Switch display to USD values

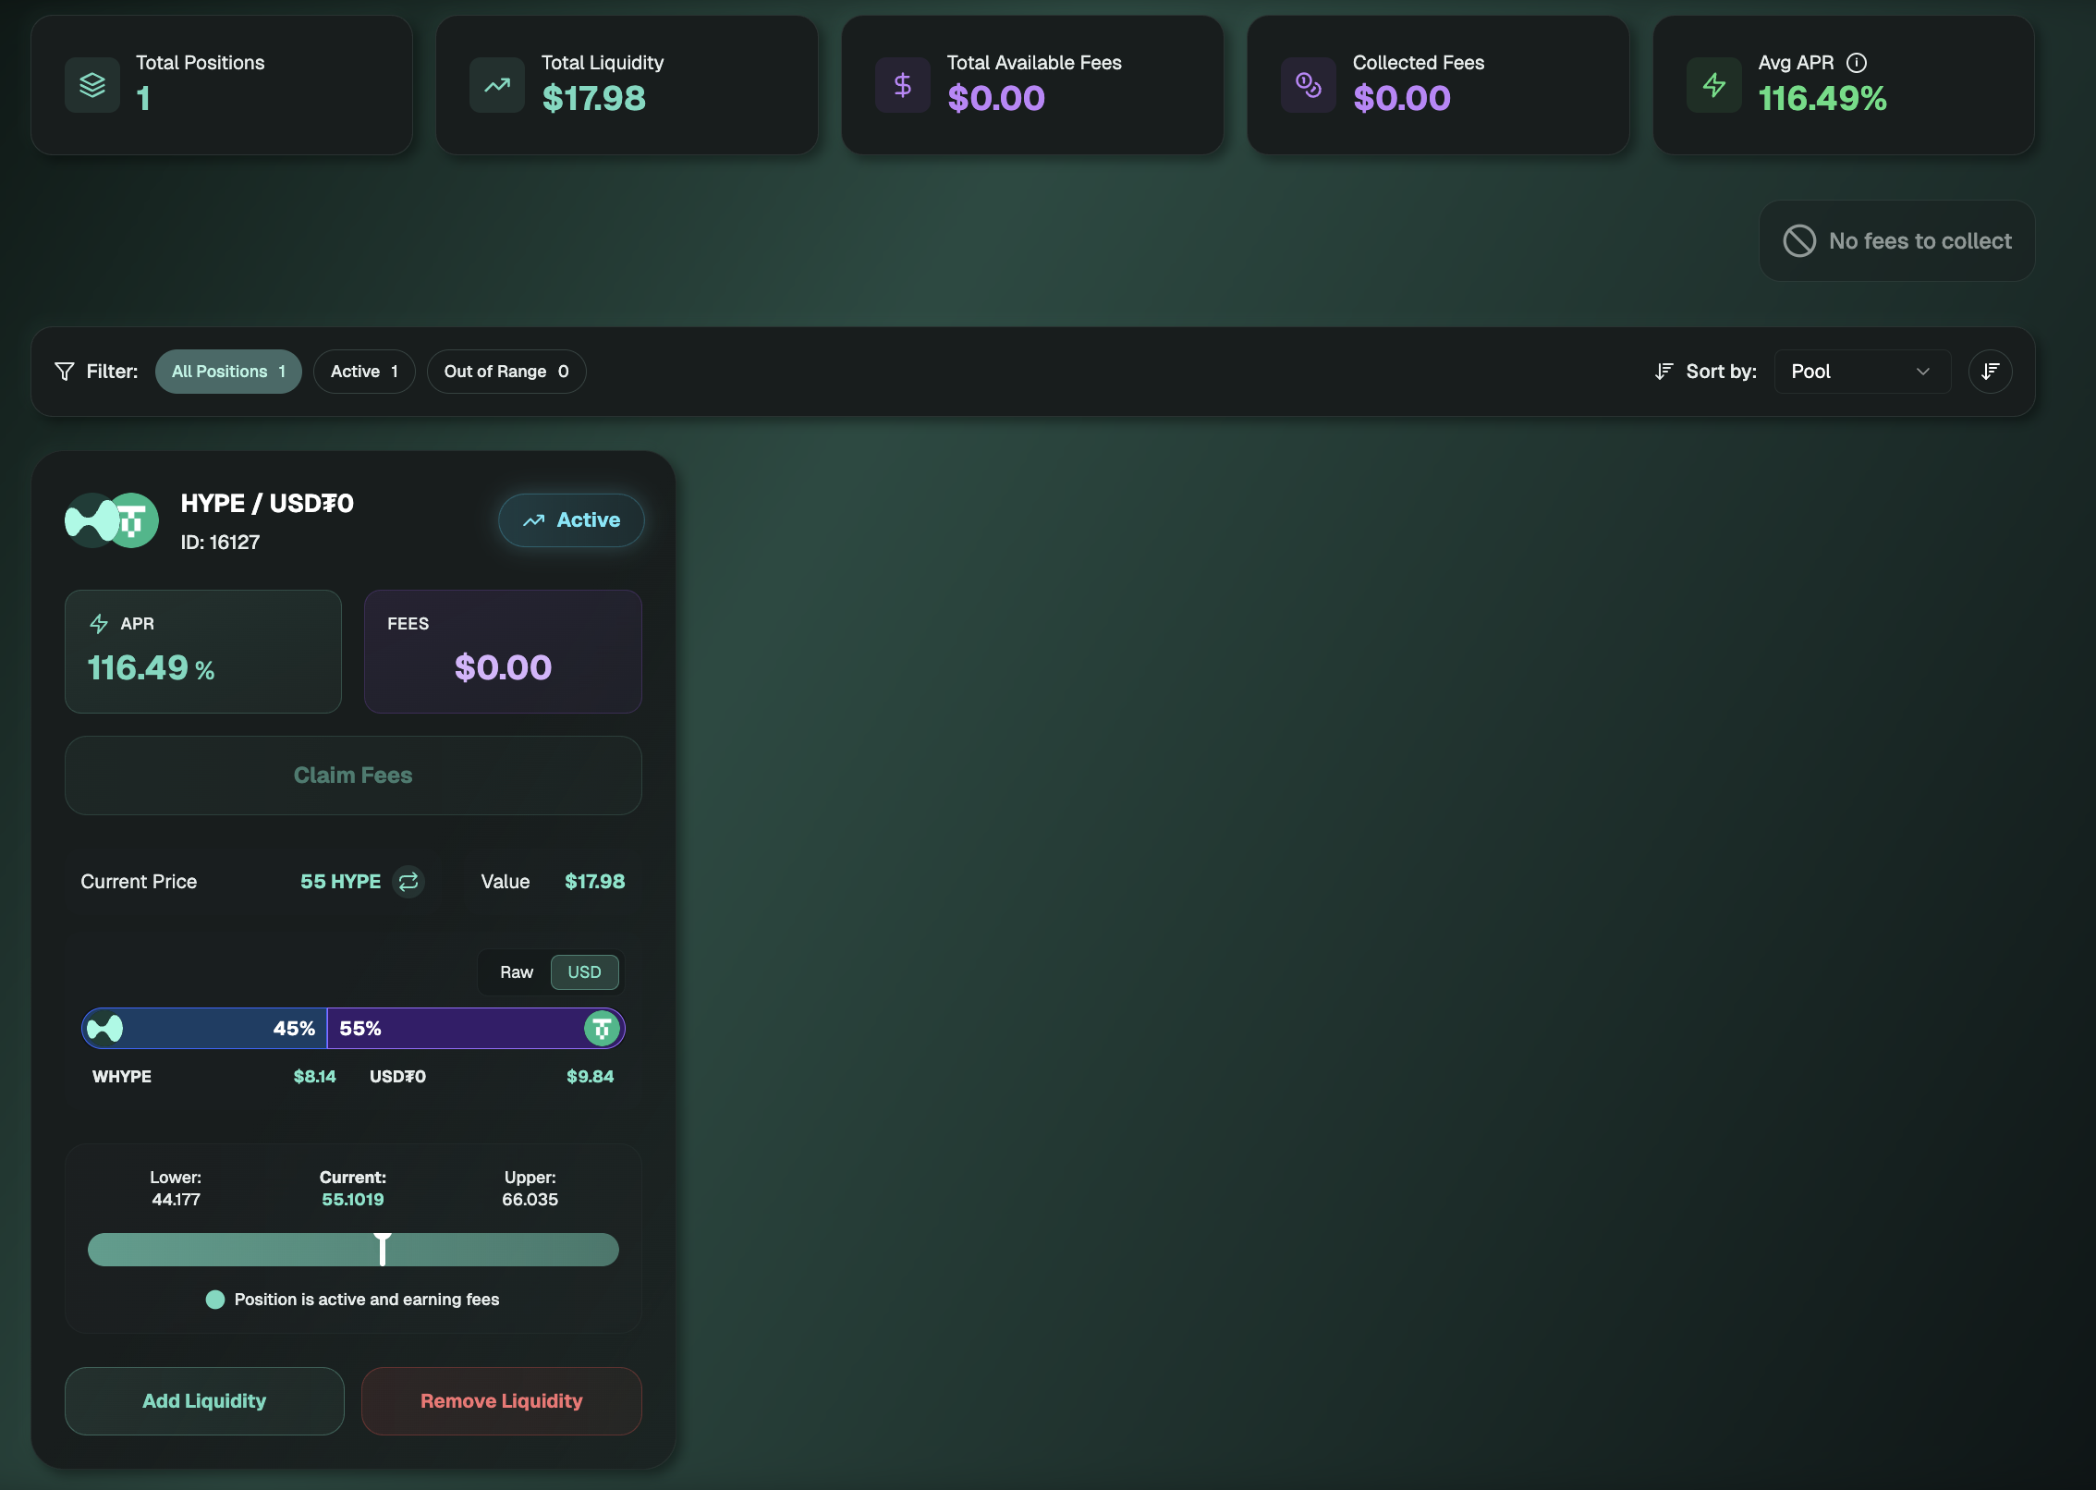tap(584, 972)
